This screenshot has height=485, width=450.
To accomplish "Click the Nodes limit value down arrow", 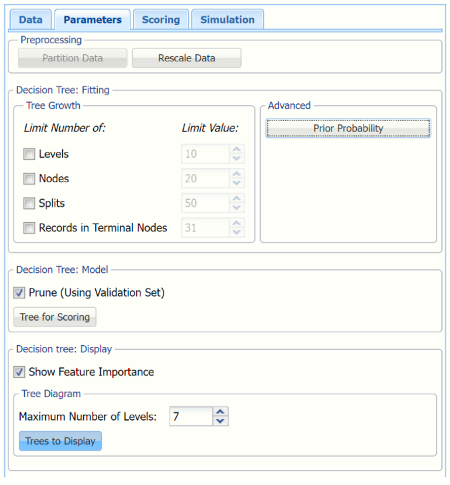I will (x=236, y=183).
